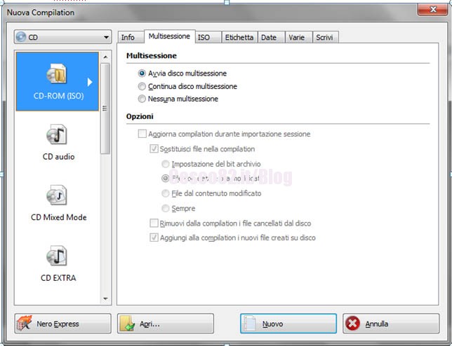Click the arrow beside CD-ROM (ISO)

(x=90, y=82)
